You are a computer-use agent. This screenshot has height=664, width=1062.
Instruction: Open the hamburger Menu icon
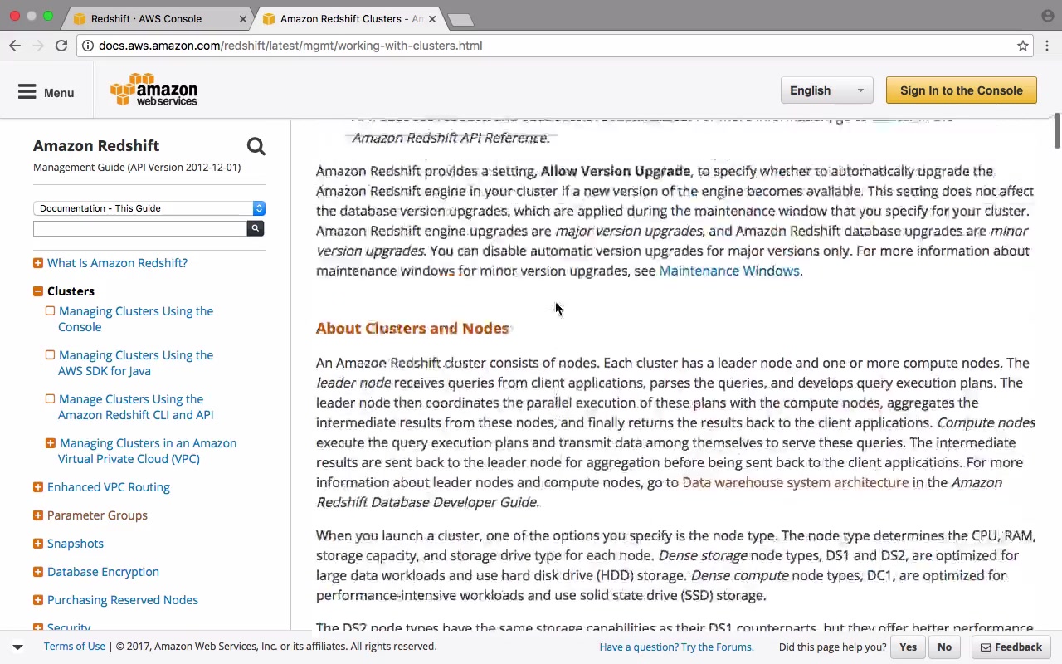point(27,92)
